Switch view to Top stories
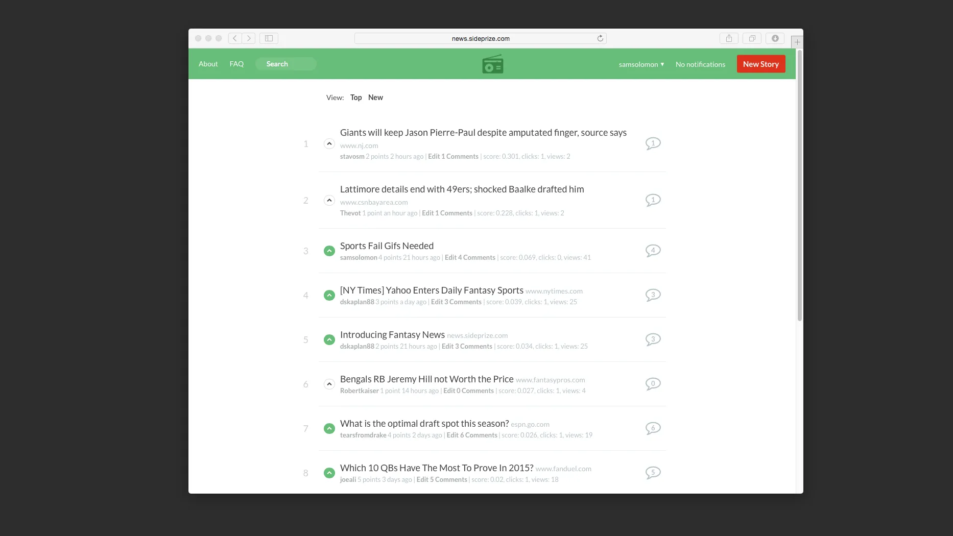Screen dimensions: 953x536 tap(356, 98)
